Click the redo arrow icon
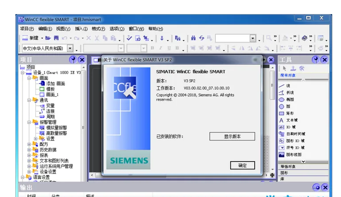Viewport: 341px width, 197px height. pos(76,38)
